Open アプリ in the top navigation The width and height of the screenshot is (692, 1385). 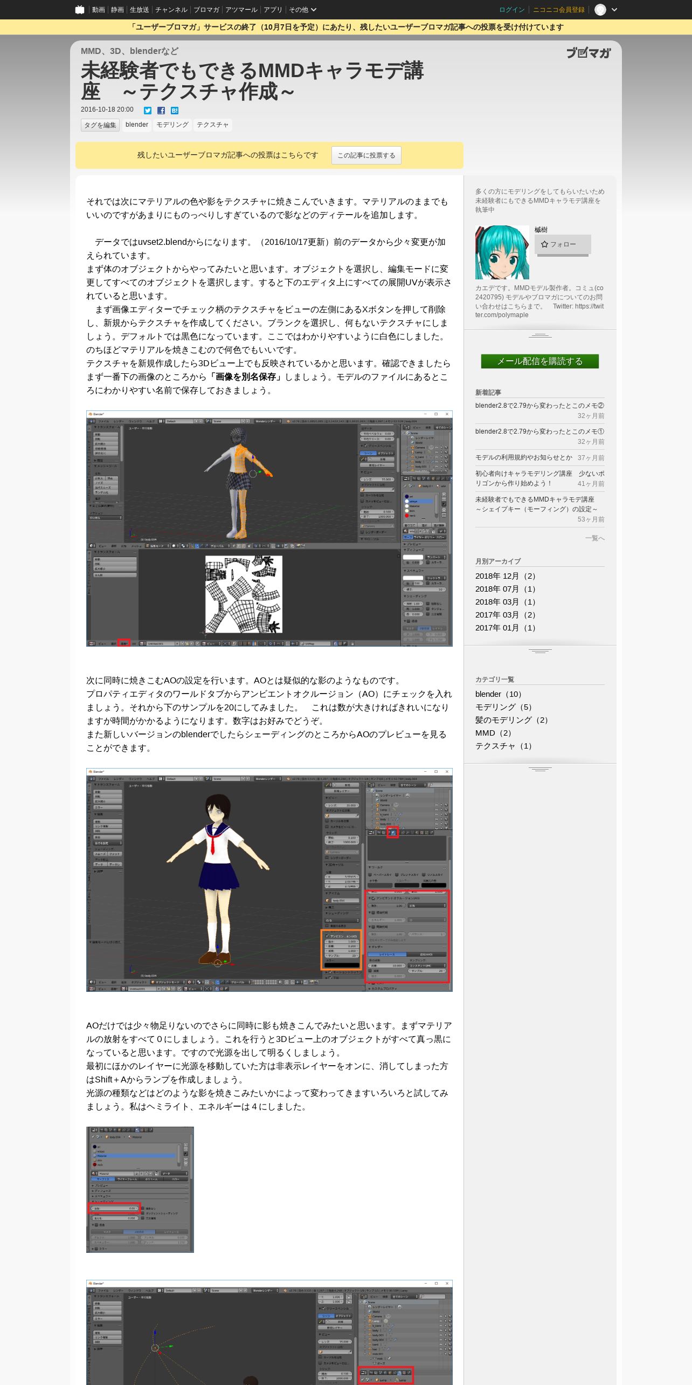pos(273,10)
